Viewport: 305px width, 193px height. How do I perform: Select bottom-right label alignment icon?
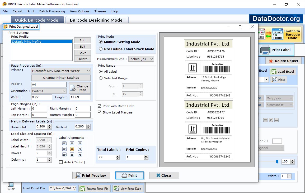coord(80,155)
